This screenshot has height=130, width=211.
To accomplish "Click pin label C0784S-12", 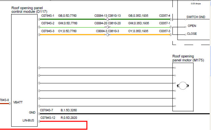I will click(48, 118).
